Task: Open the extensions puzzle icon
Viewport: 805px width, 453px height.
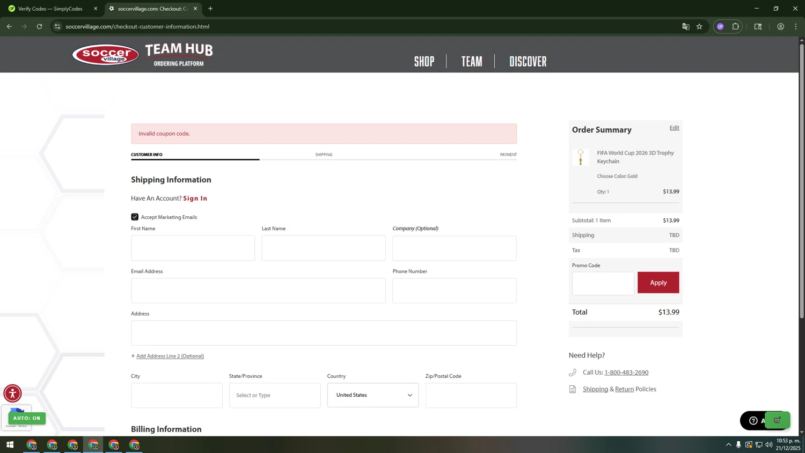Action: (x=735, y=26)
